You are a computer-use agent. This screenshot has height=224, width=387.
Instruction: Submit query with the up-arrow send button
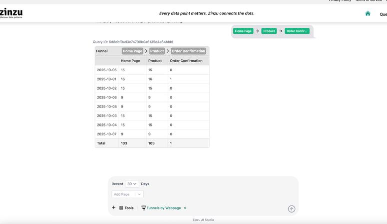(292, 209)
